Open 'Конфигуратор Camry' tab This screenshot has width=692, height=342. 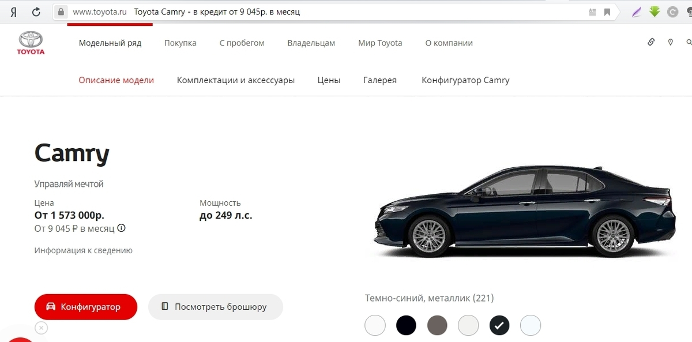[465, 80]
